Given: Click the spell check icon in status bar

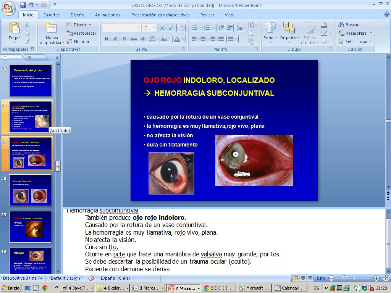Looking at the screenshot, I should [x=91, y=278].
